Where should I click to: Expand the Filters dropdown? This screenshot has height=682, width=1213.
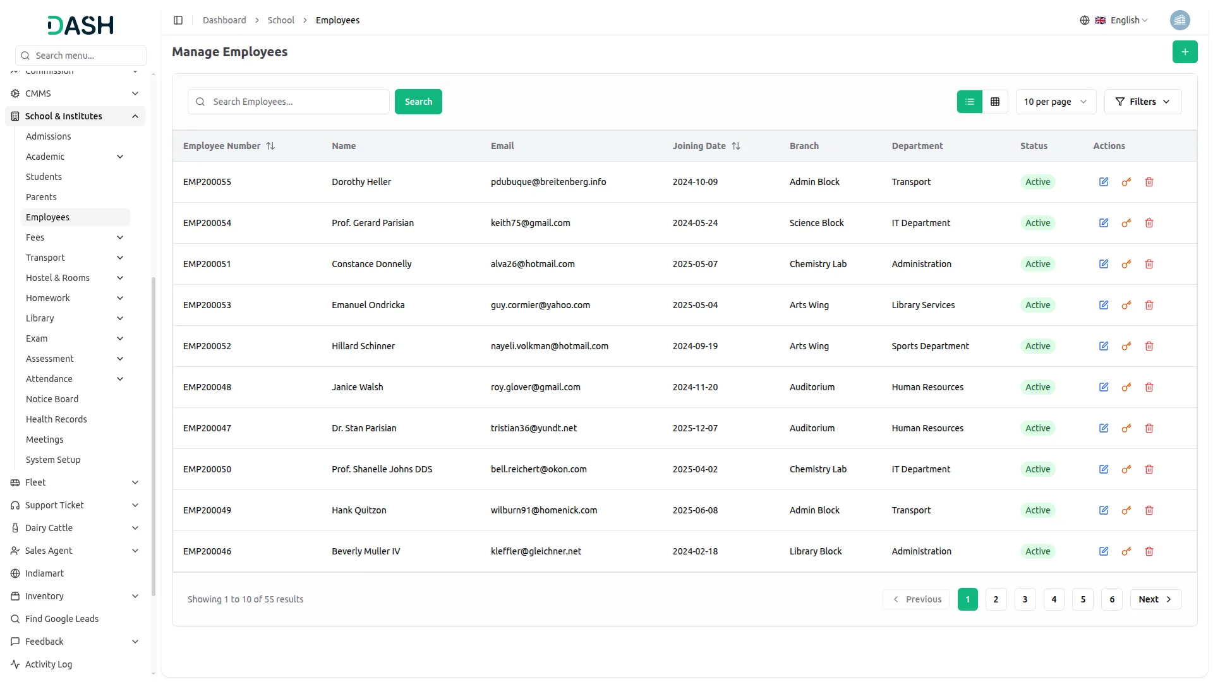[x=1142, y=102]
